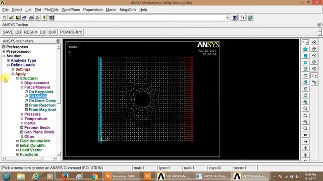Toggle the Dynamic Model Mode icon
Screen dimensions: 323x181
(314, 82)
